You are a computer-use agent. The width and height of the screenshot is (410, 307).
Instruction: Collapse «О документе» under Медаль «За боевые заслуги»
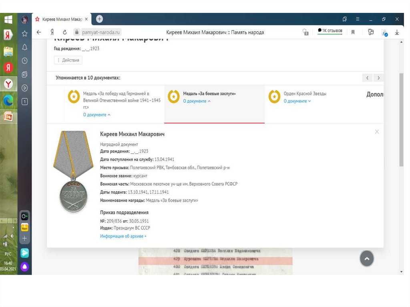[x=197, y=101]
